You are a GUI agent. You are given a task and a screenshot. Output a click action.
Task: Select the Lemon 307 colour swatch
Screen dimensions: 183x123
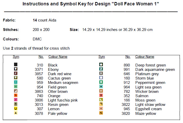point(16,109)
